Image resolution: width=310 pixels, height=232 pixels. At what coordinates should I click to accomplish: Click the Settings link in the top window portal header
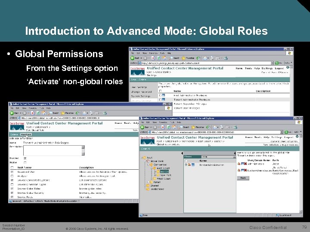pyautogui.click(x=267, y=68)
